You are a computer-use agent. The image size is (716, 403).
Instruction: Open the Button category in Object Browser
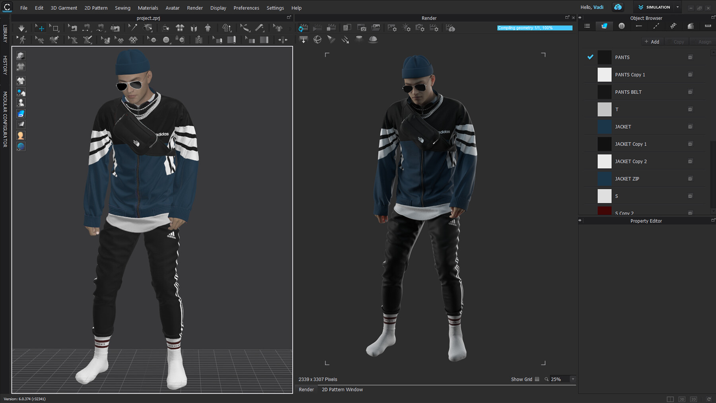click(622, 27)
